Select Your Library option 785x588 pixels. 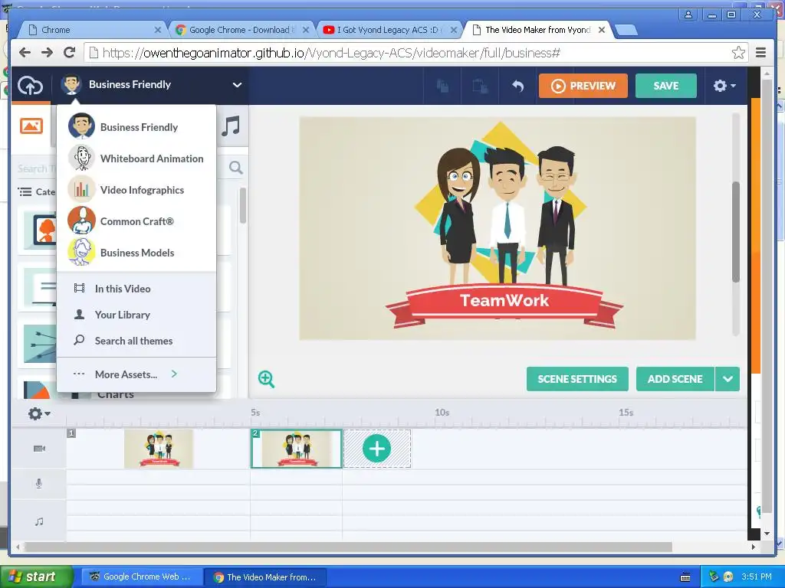pyautogui.click(x=136, y=315)
